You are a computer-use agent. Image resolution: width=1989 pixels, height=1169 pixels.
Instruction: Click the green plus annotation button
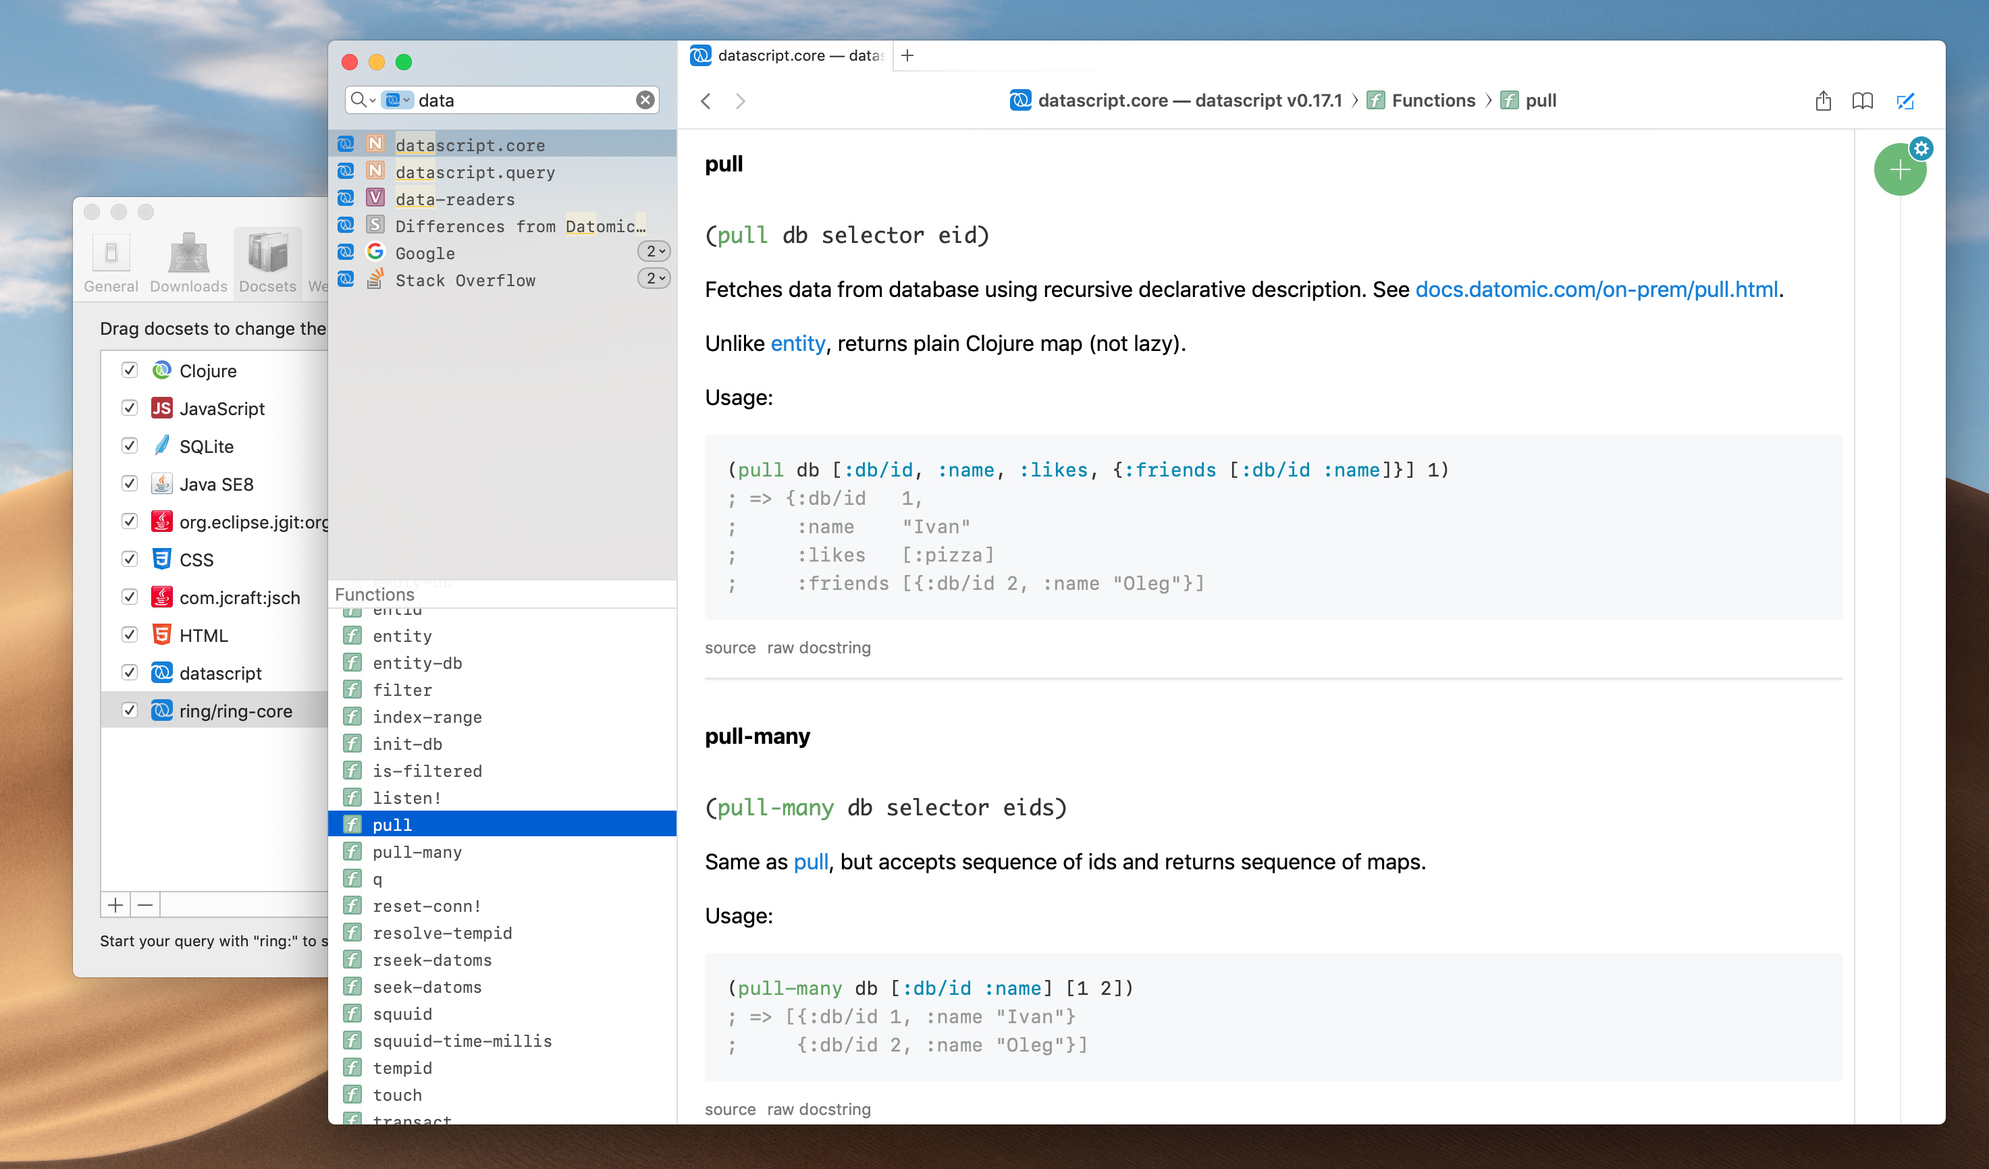(1900, 169)
